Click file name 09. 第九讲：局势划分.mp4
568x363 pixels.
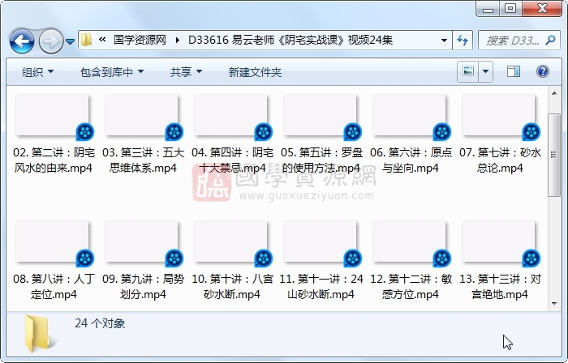coord(143,287)
